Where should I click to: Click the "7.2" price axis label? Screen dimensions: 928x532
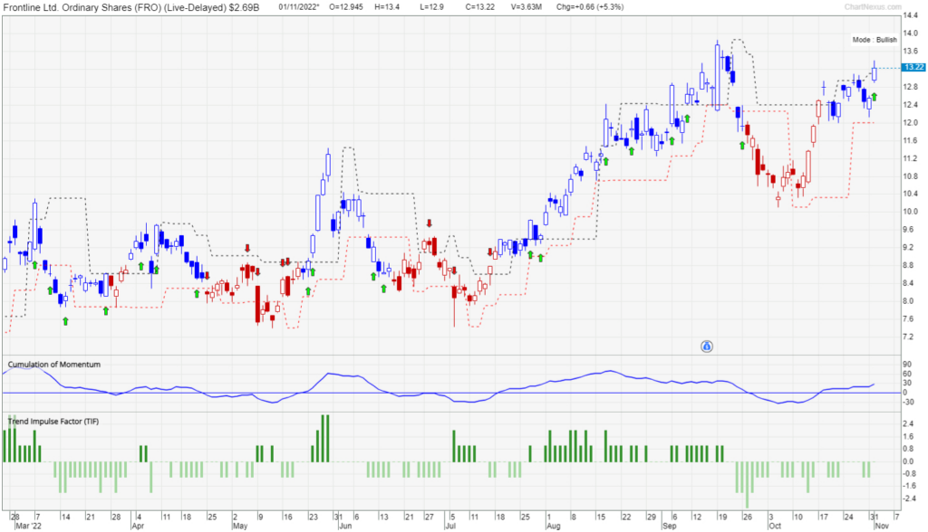click(908, 337)
